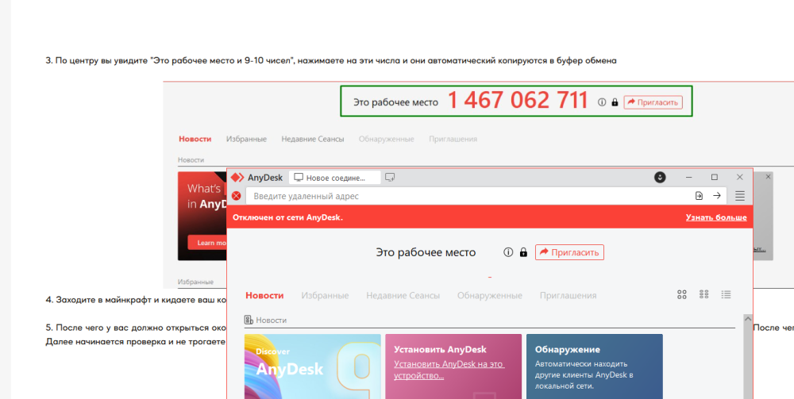
Task: Follow the Узнать больше link on red banner
Action: click(x=716, y=217)
